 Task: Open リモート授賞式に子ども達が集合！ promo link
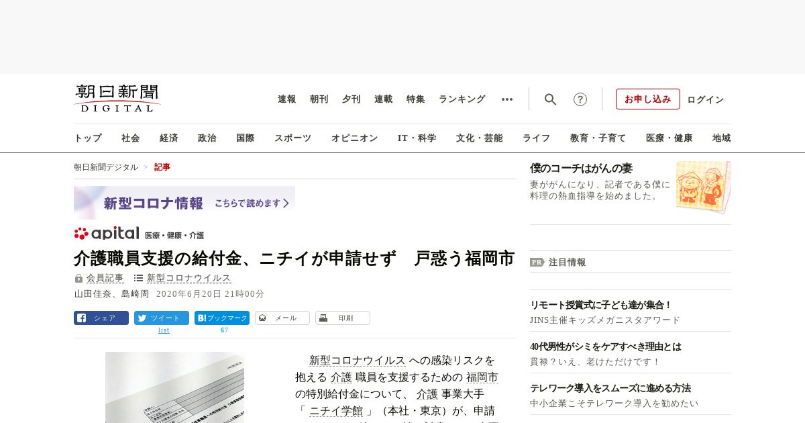(x=601, y=305)
